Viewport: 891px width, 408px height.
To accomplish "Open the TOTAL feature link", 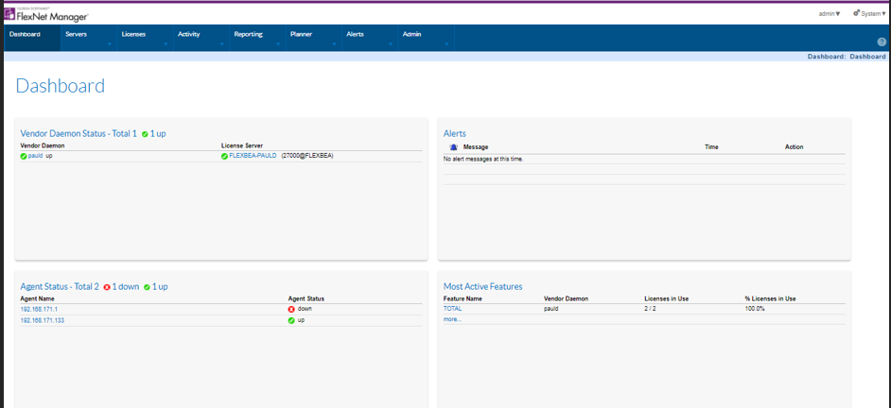I will [x=452, y=309].
